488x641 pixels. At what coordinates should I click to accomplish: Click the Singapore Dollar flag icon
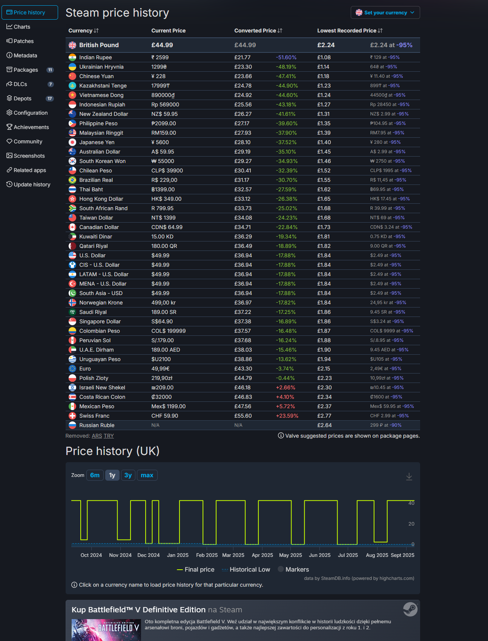point(72,321)
